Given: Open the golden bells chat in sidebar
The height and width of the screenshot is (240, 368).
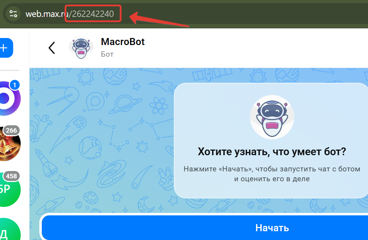Looking at the screenshot, I should pyautogui.click(x=9, y=144).
